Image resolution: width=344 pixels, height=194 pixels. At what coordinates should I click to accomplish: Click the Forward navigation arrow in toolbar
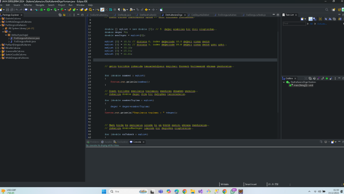click(153, 10)
